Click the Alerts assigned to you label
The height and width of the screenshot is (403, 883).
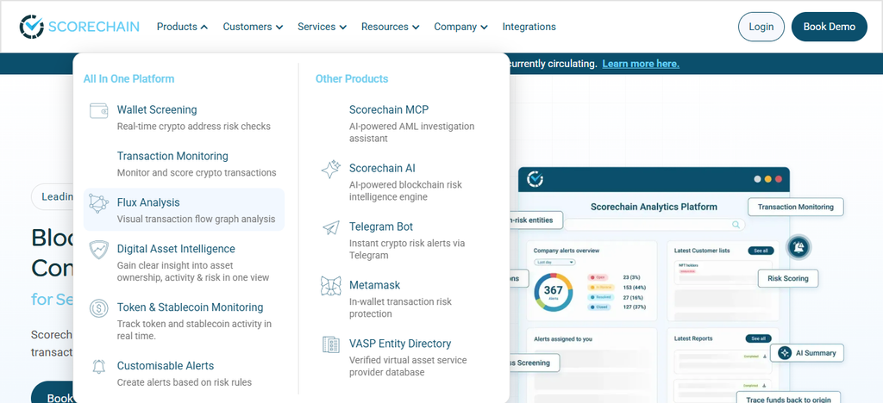563,339
